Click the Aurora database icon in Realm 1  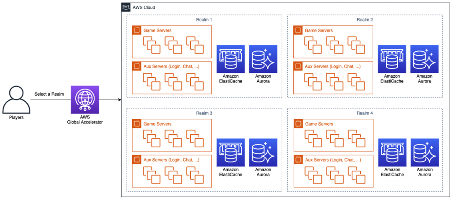pos(263,59)
